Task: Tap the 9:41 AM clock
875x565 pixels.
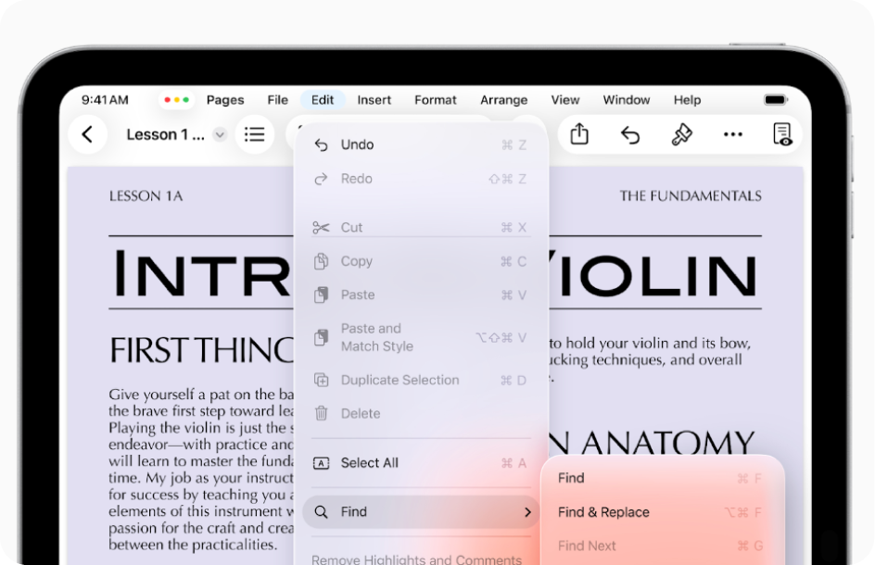Action: (105, 100)
